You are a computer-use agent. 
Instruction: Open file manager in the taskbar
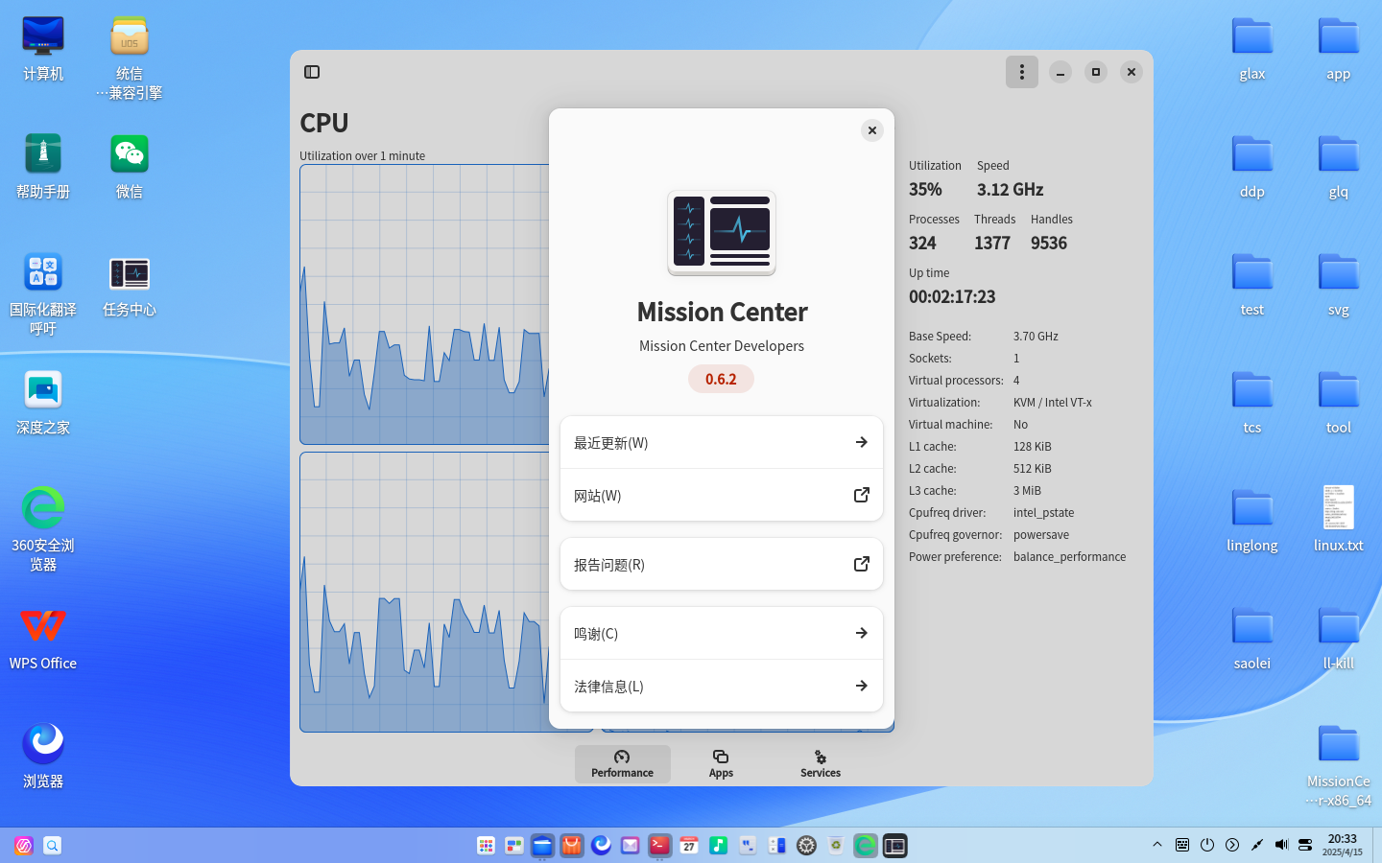542,845
